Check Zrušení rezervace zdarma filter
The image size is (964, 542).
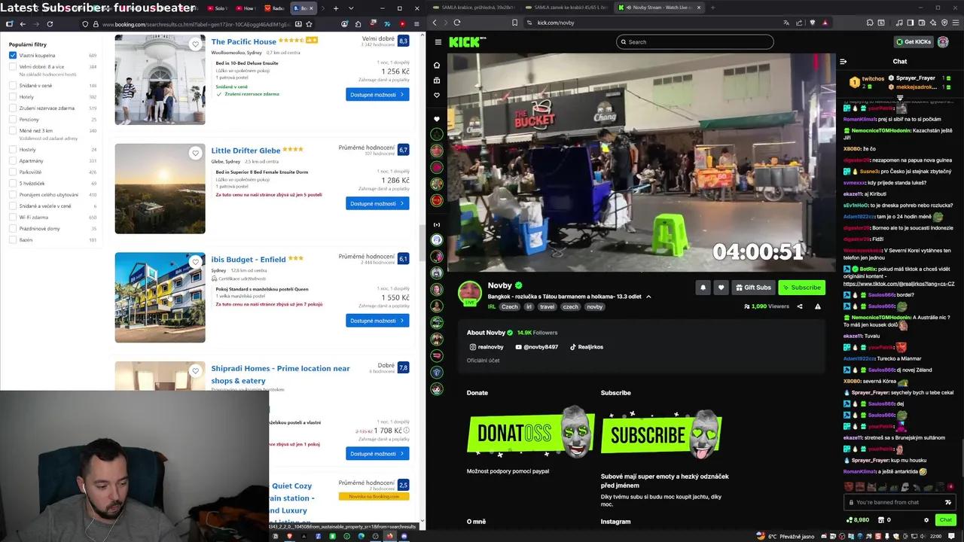[13, 108]
